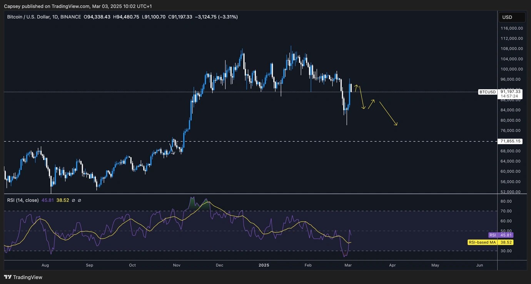Expand the RSI (14, close) legend title

coord(23,200)
